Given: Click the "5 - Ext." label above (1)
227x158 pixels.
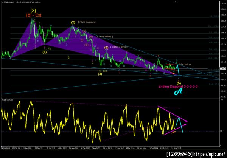Looking at the screenshot, I should (48, 49).
